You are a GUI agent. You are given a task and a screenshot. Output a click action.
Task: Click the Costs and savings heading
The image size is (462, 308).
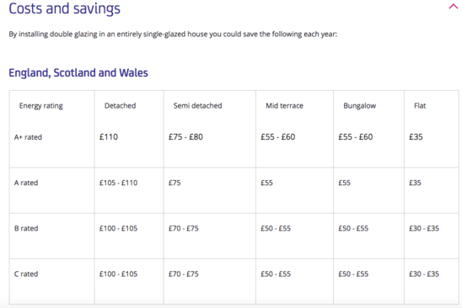pos(65,8)
